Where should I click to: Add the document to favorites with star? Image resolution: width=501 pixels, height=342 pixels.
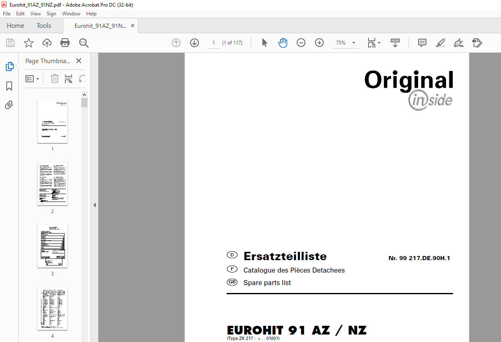pyautogui.click(x=28, y=43)
